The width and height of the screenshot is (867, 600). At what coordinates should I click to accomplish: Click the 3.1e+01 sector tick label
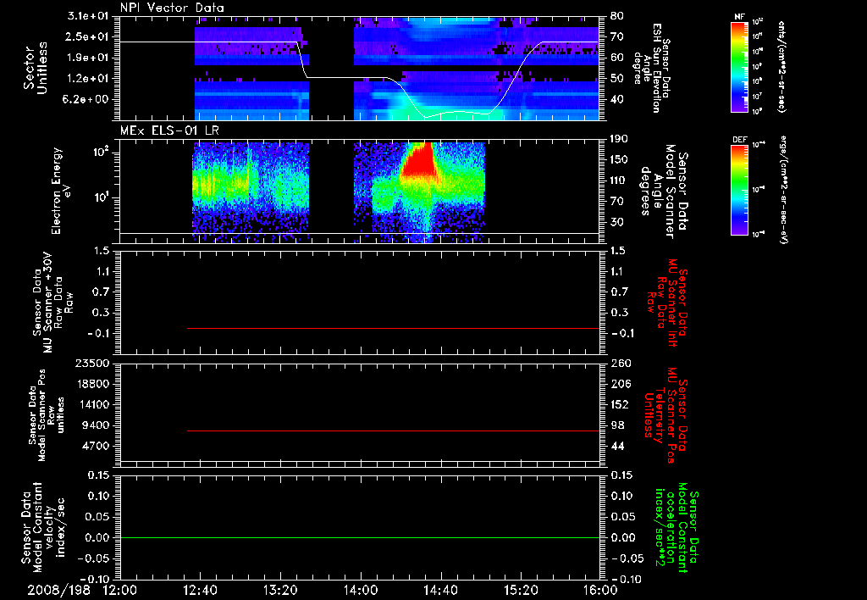coord(90,16)
